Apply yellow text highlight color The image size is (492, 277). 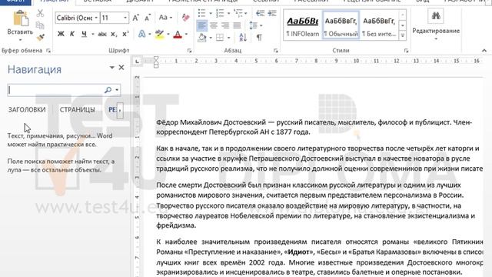(159, 34)
